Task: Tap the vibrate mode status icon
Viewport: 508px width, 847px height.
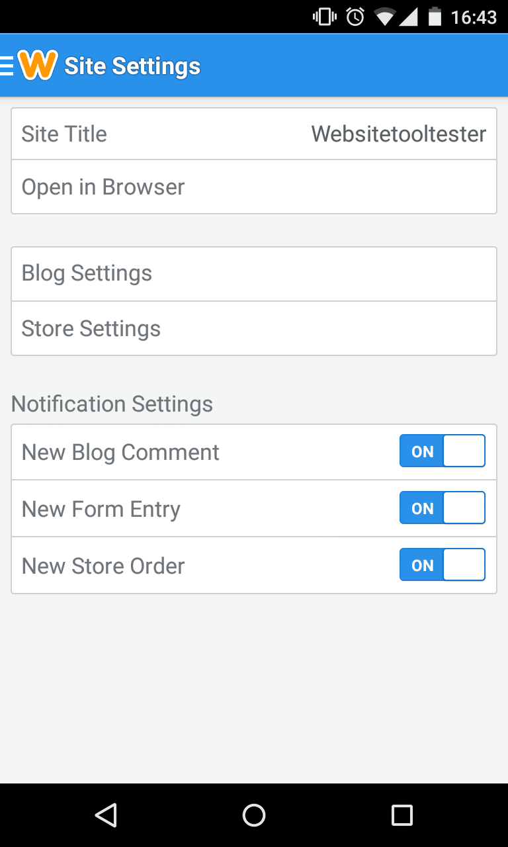Action: (325, 17)
